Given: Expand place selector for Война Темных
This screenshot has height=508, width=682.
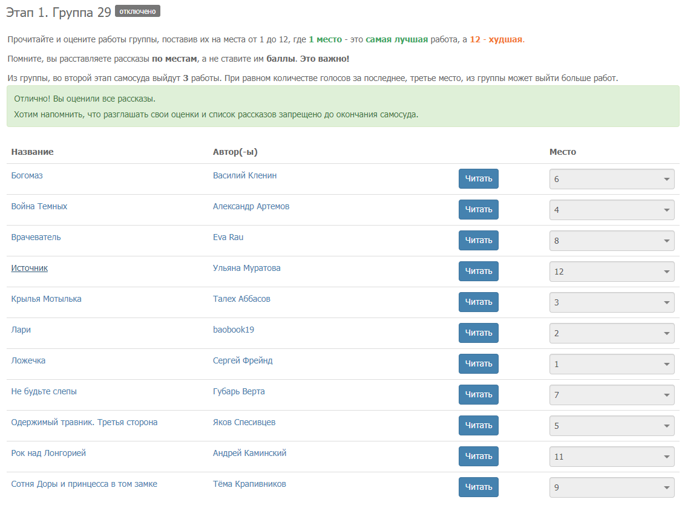Looking at the screenshot, I should [x=611, y=210].
